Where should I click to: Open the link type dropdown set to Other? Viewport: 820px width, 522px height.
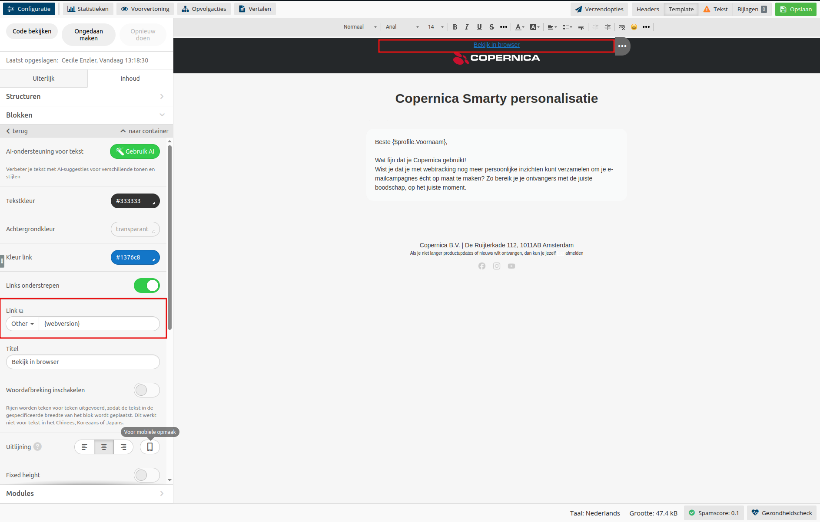23,324
